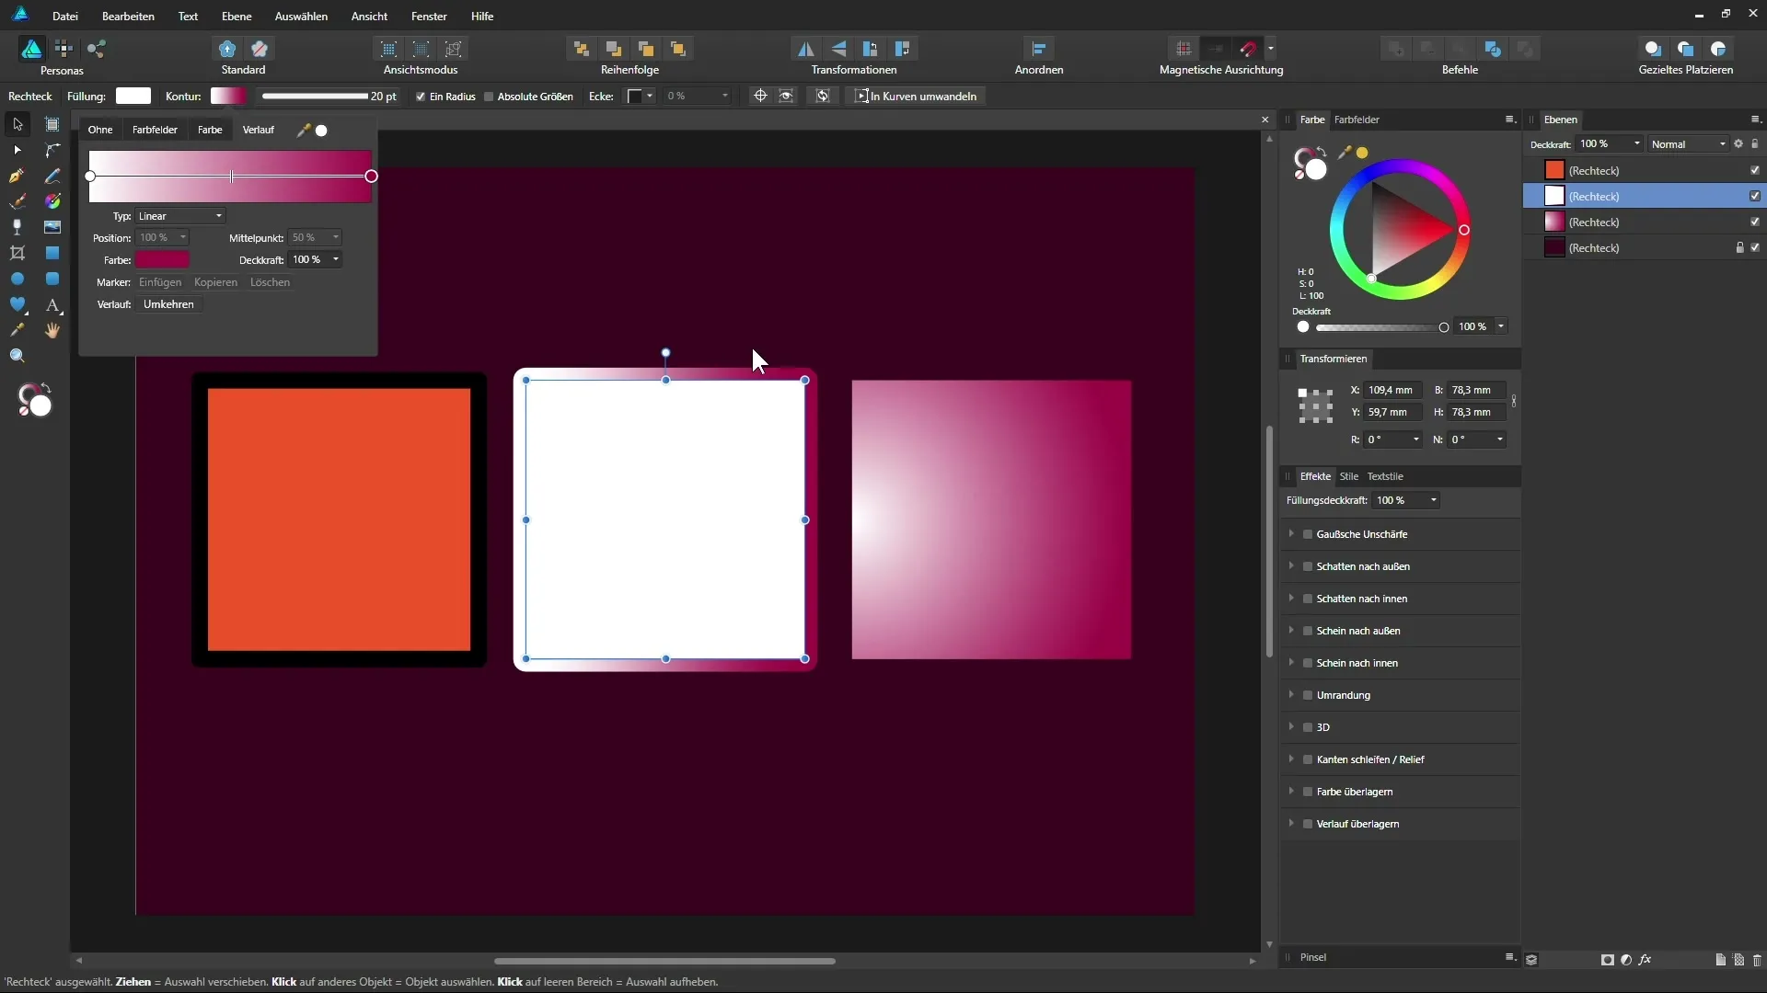This screenshot has width=1767, height=993.
Task: Select the Node tool
Action: 17,150
